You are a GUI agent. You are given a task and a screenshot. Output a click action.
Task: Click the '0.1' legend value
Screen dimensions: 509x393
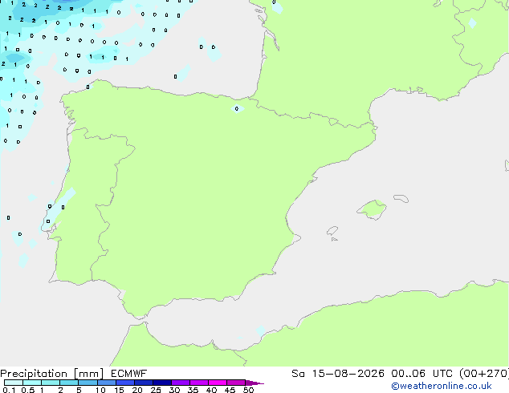point(9,390)
